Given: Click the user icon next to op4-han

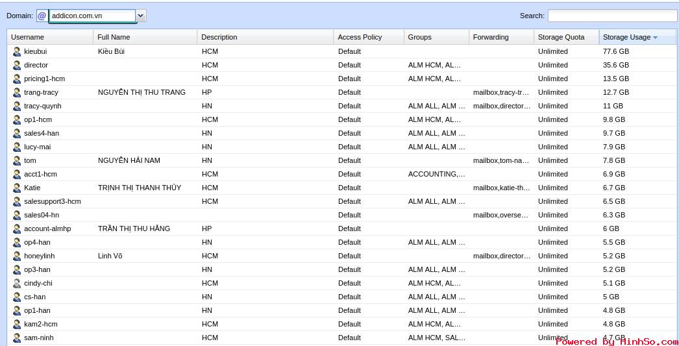Looking at the screenshot, I should coord(16,243).
